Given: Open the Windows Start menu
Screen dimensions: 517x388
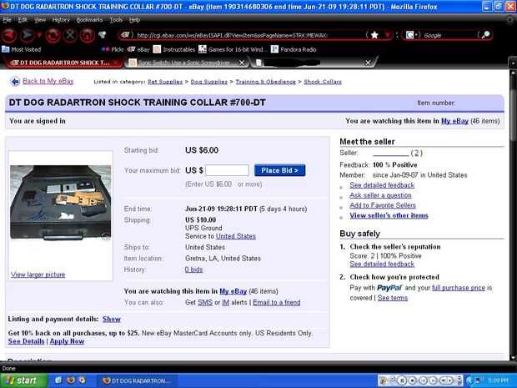Looking at the screenshot, I should 23,380.
